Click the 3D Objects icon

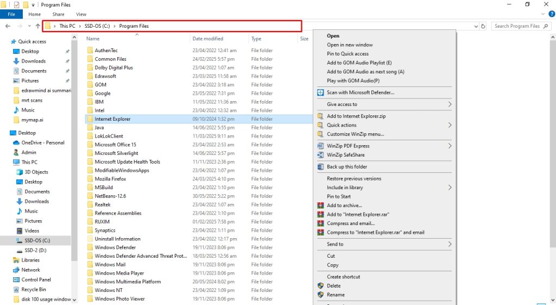click(20, 172)
